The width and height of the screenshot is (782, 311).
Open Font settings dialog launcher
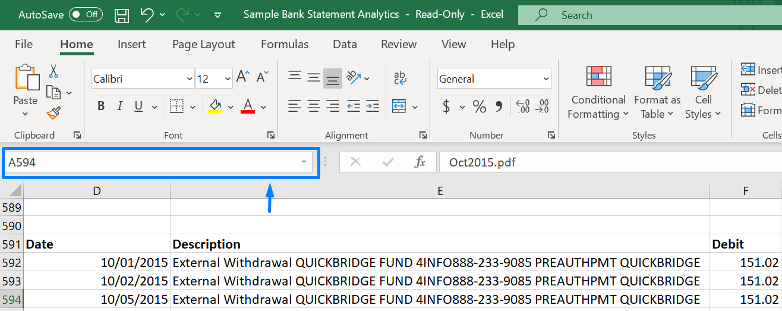tap(271, 135)
